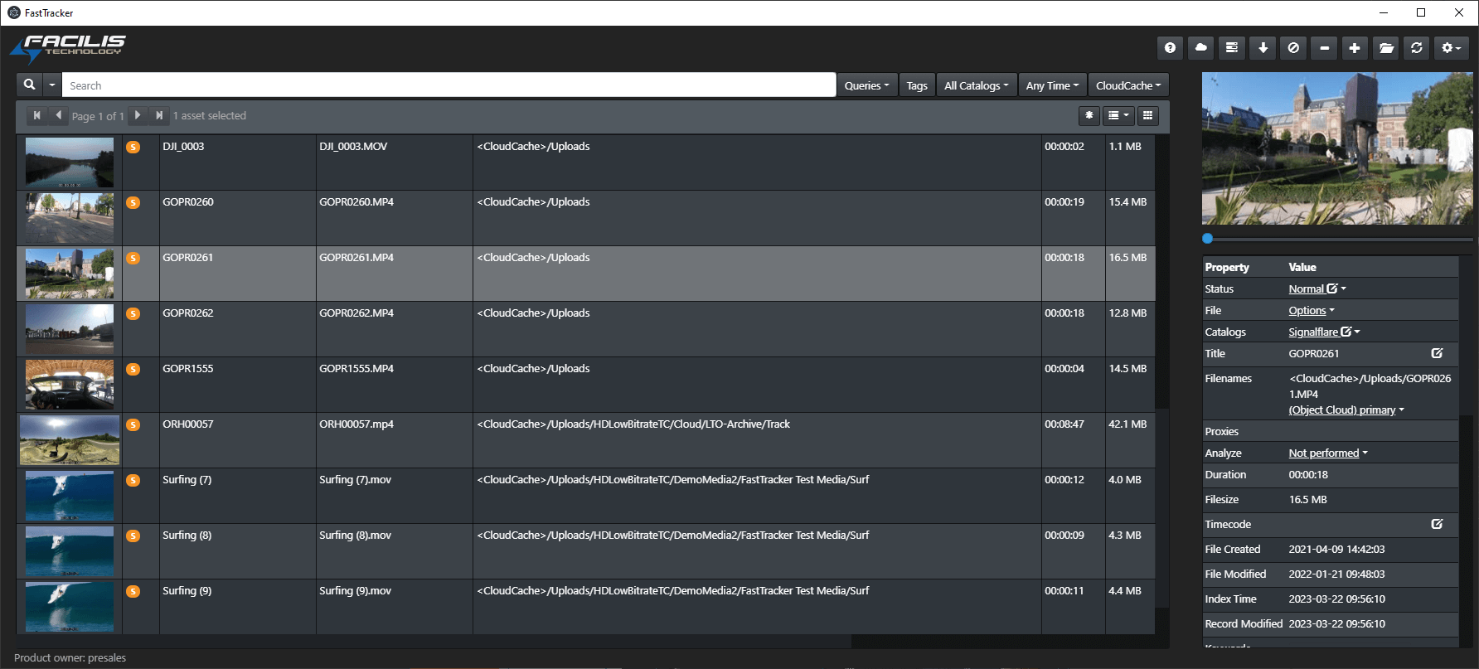Click the Tags button
The image size is (1479, 669).
pos(917,85)
